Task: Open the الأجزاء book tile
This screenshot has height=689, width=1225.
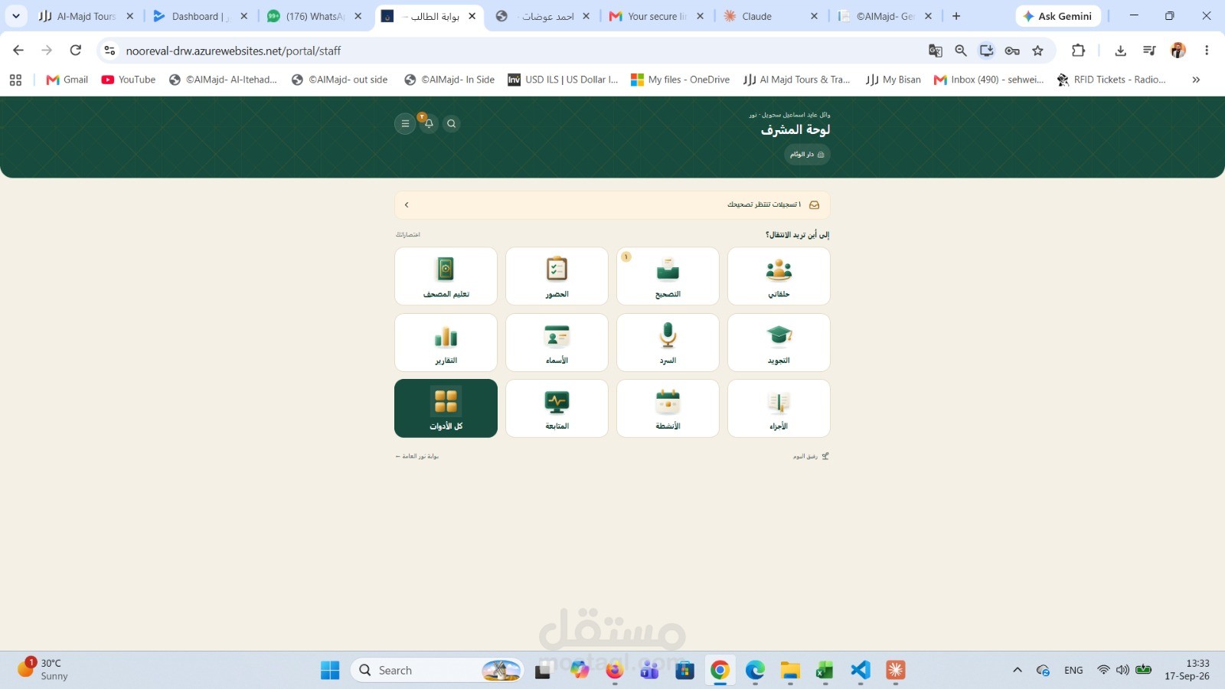Action: pos(779,408)
